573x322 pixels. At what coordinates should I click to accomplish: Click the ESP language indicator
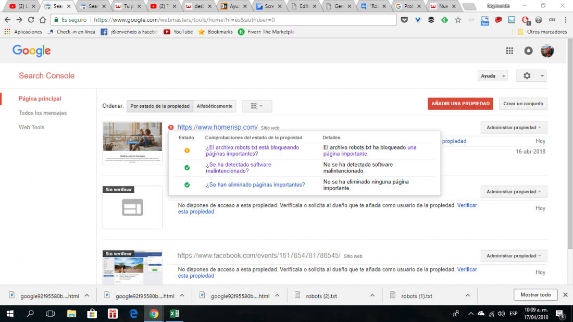(514, 314)
